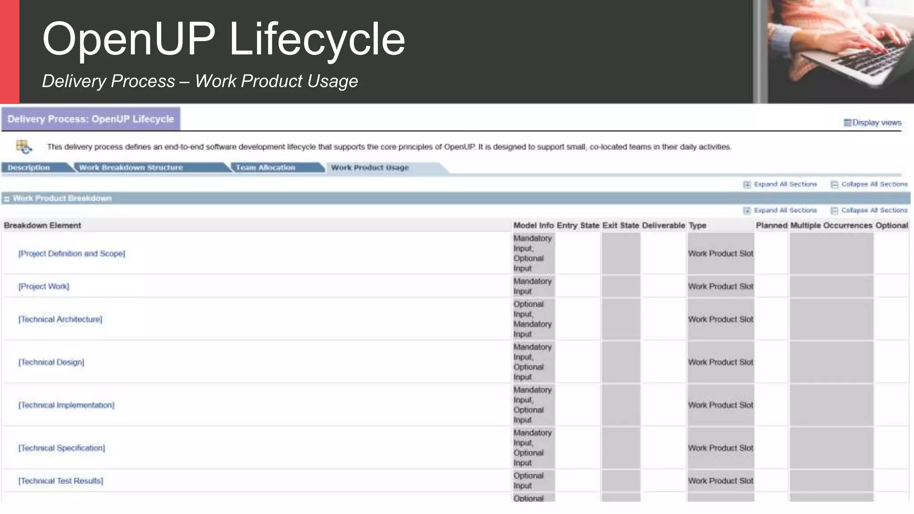Click Work Product Slot in Technical Specification row
Image resolution: width=914 pixels, height=514 pixels.
pyautogui.click(x=721, y=448)
